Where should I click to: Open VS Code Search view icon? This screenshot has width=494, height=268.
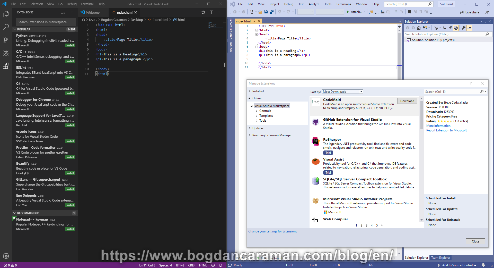click(x=6, y=27)
